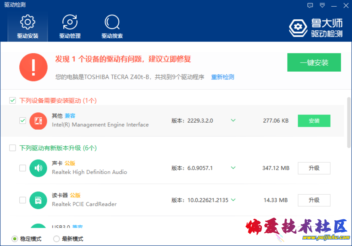Switch to the 驱动管理 tab

pos(70,27)
